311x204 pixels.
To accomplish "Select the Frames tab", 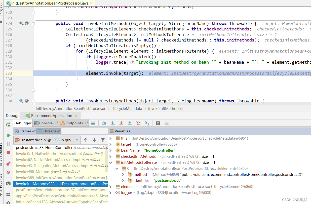I will point(25,131).
